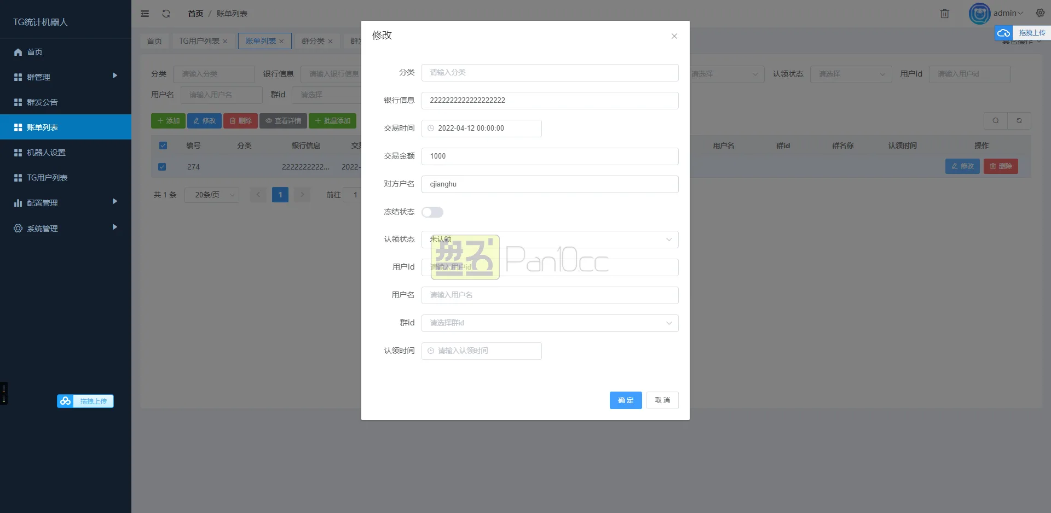This screenshot has height=513, width=1051.
Task: Switch to the 群分类 tab
Action: coord(313,40)
